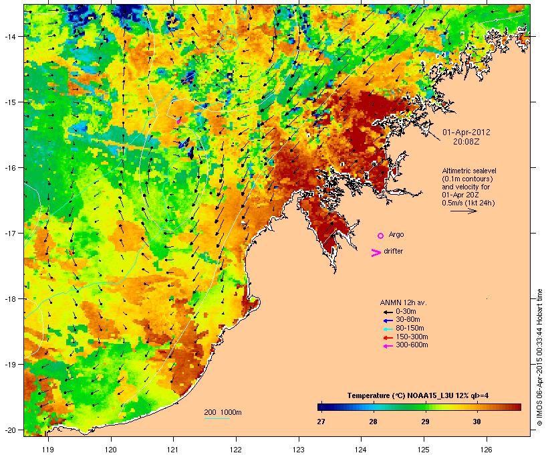The width and height of the screenshot is (548, 455).
Task: Click the blue mooring current arrow near 121.1E 15.6S
Action: pos(184,143)
